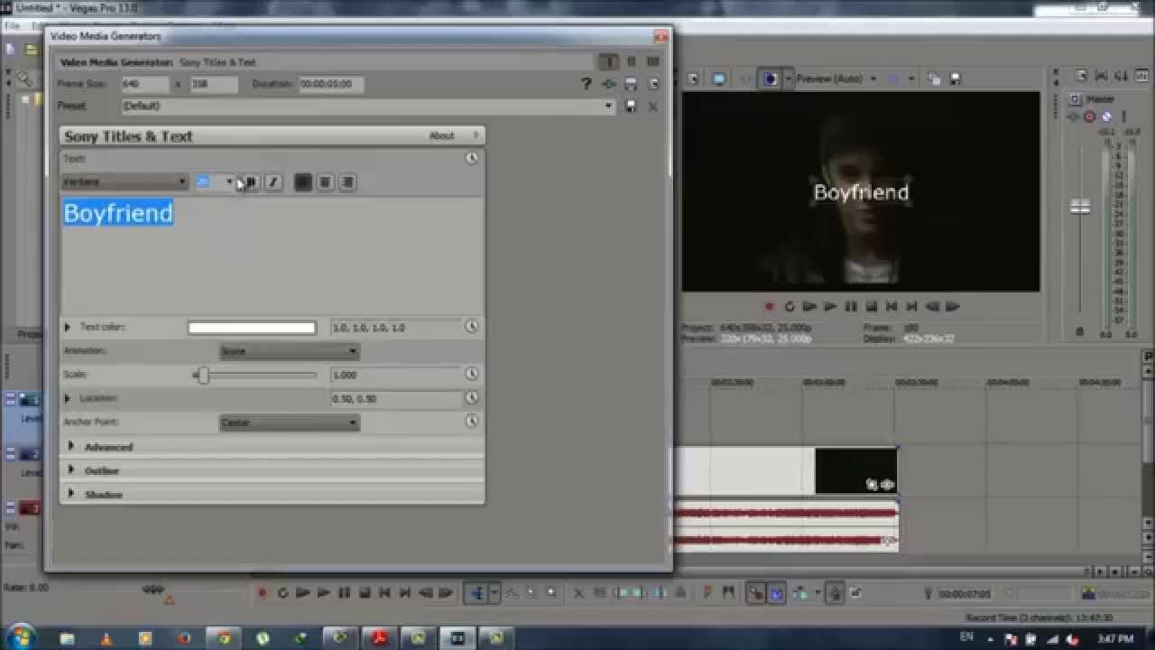The height and width of the screenshot is (650, 1155).
Task: Expand the Shadow section
Action: [71, 494]
